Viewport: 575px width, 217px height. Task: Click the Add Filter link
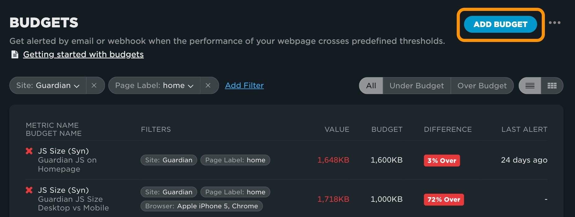(244, 85)
